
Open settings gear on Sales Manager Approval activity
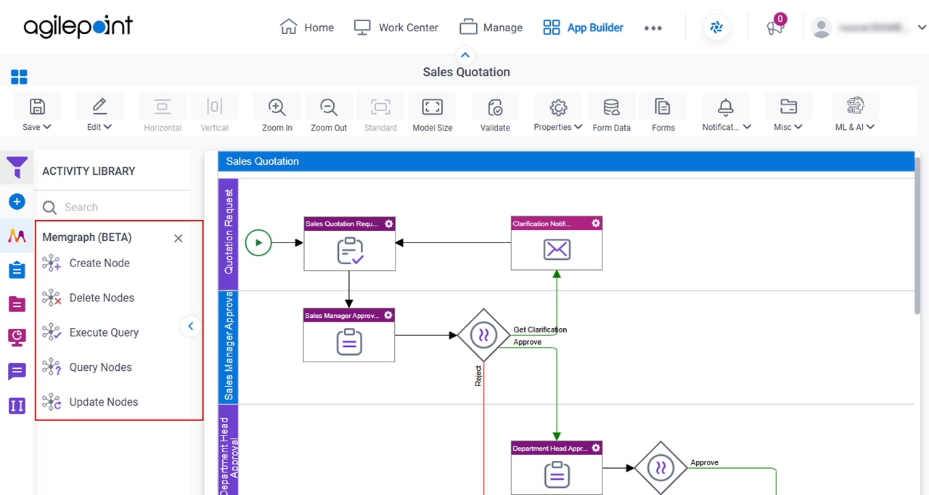click(x=388, y=315)
